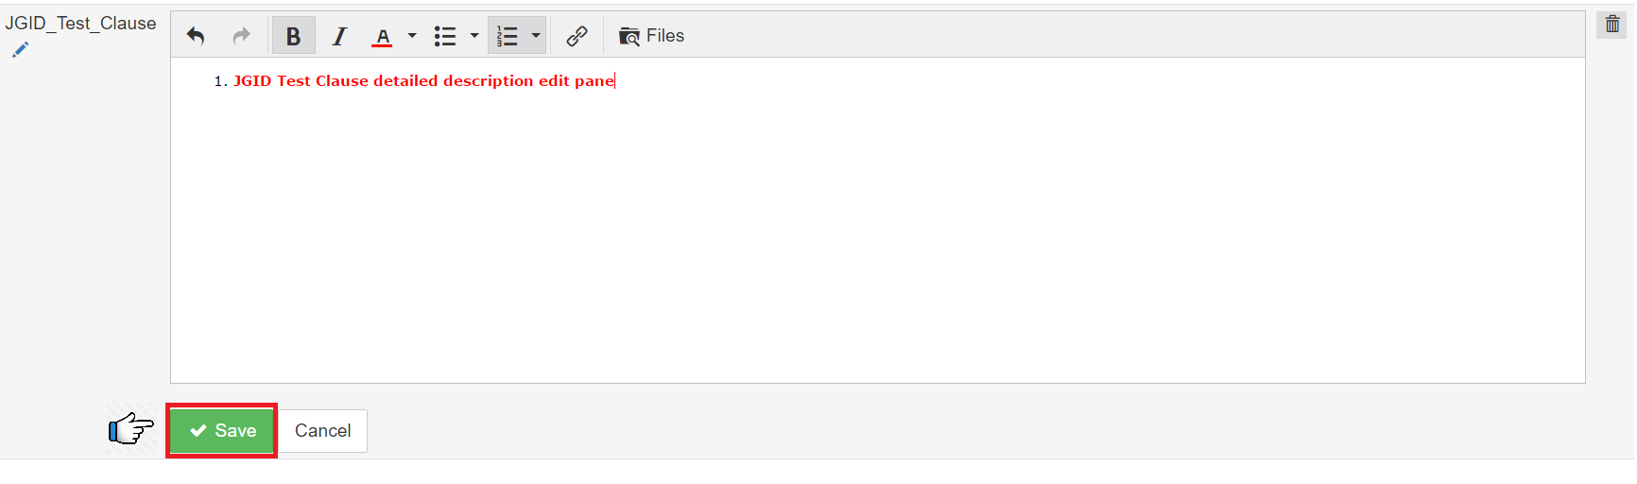Cancel editing the clause
The height and width of the screenshot is (484, 1637).
(322, 431)
